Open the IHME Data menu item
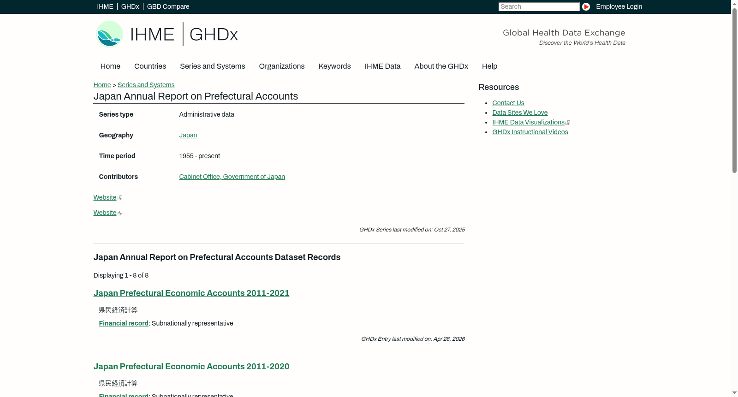Viewport: 738px width, 397px height. pyautogui.click(x=382, y=66)
